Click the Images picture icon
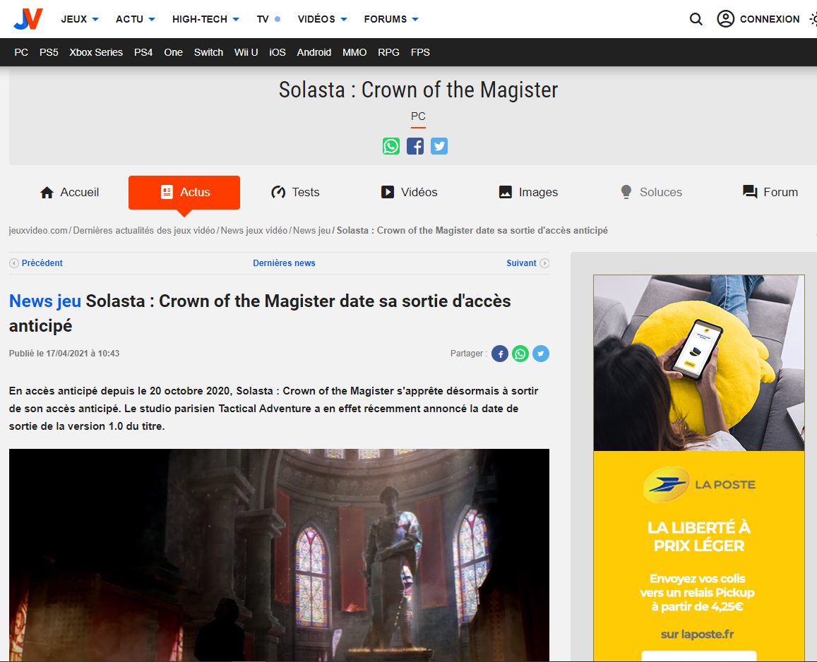The width and height of the screenshot is (817, 662). 506,192
